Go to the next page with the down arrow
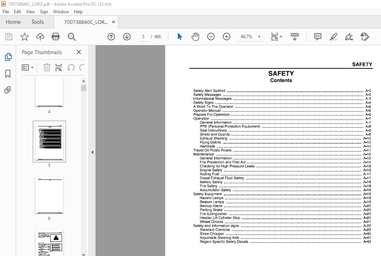The width and height of the screenshot is (381, 256). click(x=127, y=37)
